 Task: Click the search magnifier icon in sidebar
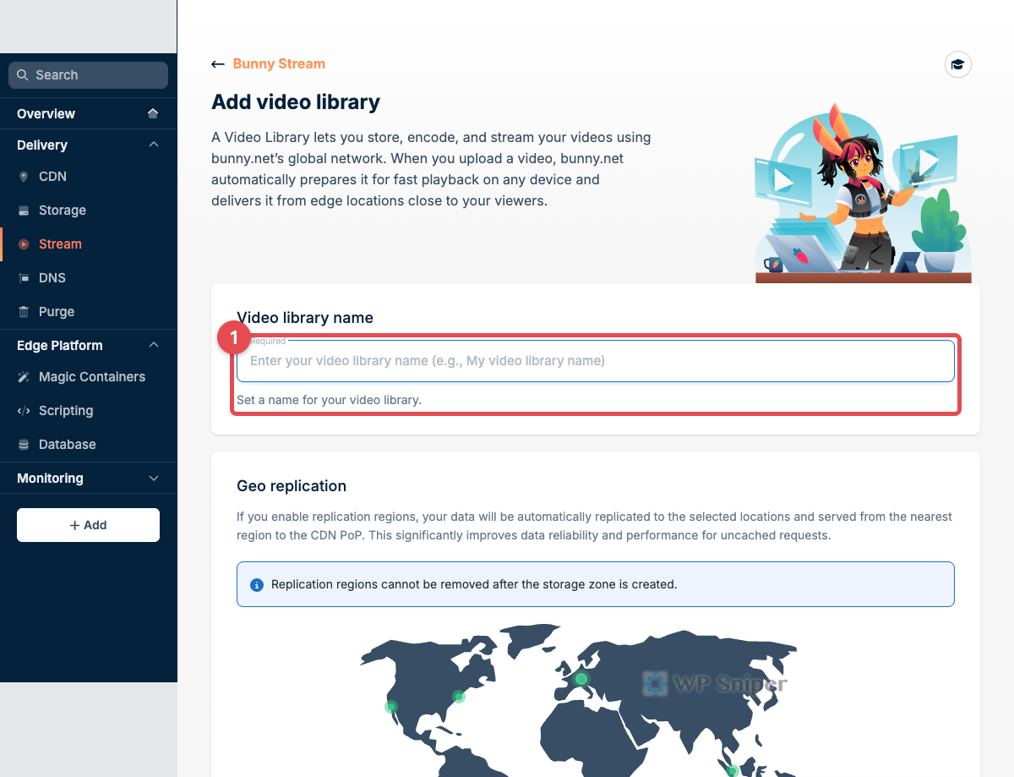point(23,75)
